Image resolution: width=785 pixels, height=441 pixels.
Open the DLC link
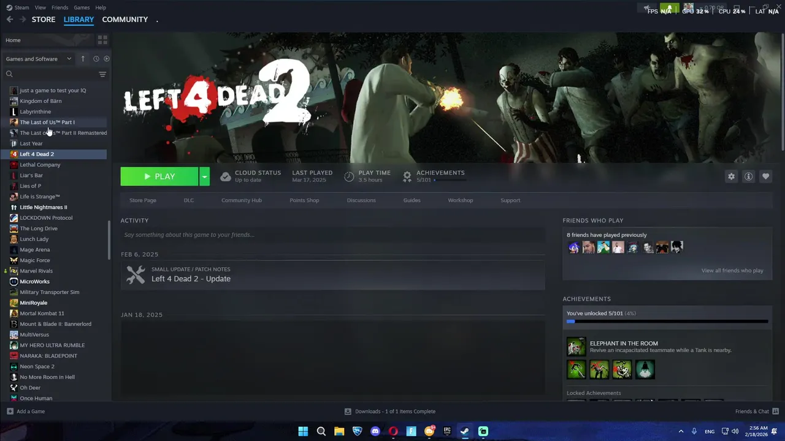point(189,200)
